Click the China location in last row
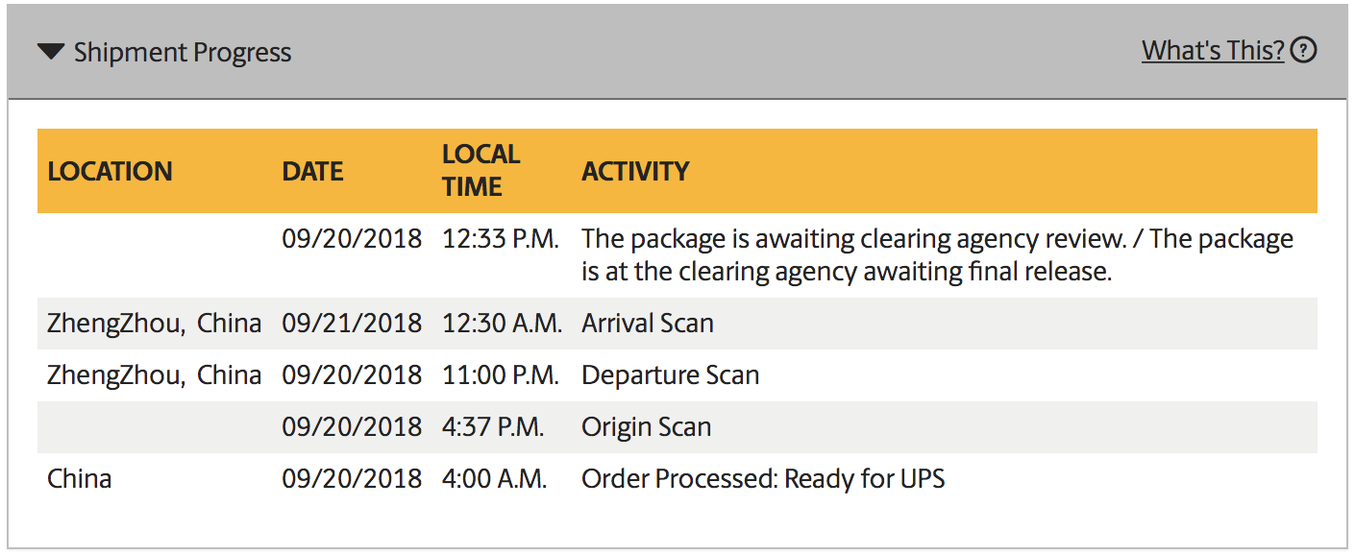 [79, 479]
